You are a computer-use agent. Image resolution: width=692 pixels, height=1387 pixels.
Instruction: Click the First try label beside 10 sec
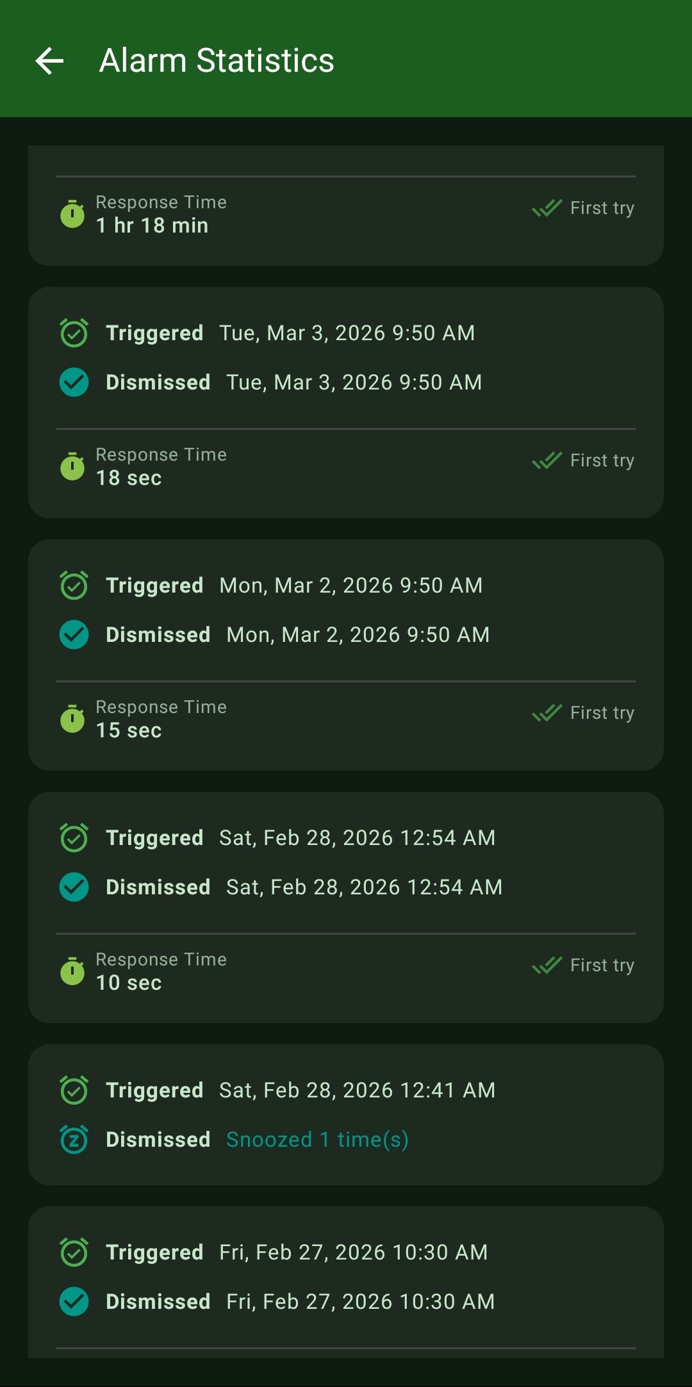pyautogui.click(x=602, y=965)
